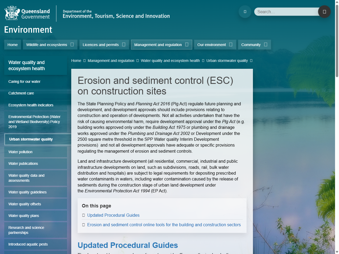This screenshot has height=254, width=339.
Task: Click the Updated Procedural Guides heading
Action: pos(128,245)
